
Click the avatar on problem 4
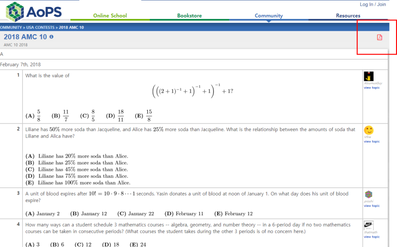(369, 225)
